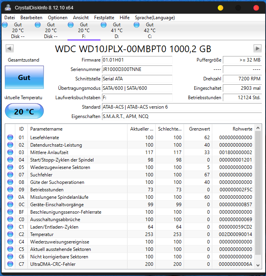The image size is (266, 276).
Task: Click status orb for Misslungene Spindelanläufe row
Action: click(10, 197)
